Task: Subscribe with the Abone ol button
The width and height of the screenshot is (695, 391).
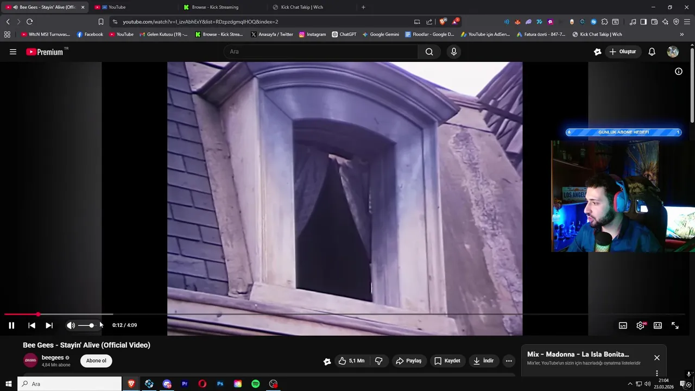Action: coord(96,361)
